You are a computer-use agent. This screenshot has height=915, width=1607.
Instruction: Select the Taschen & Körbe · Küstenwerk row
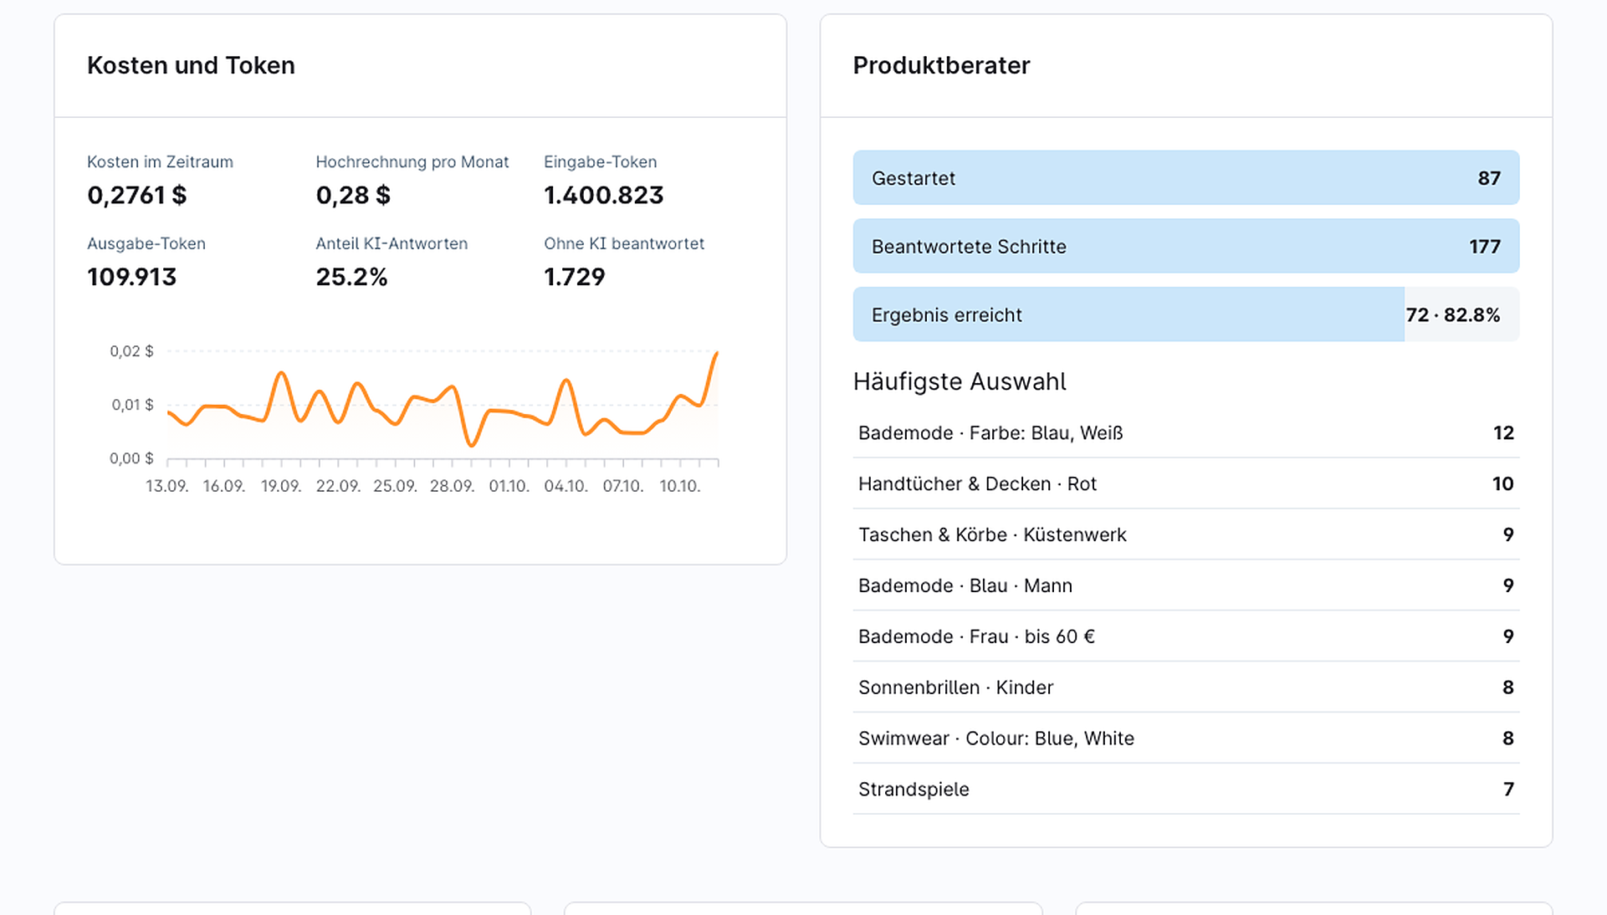1185,534
